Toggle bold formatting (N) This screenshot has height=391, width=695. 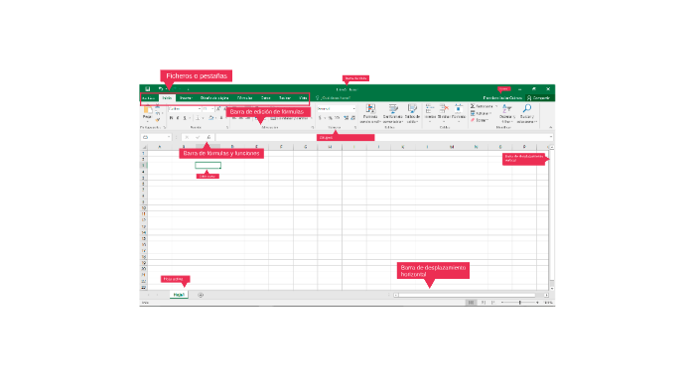coord(171,118)
